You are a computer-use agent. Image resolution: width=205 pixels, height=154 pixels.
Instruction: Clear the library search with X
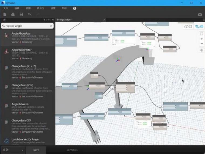tap(51, 26)
